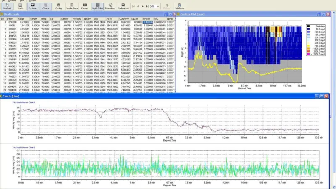Open the Calibration tool

[x=123, y=6]
